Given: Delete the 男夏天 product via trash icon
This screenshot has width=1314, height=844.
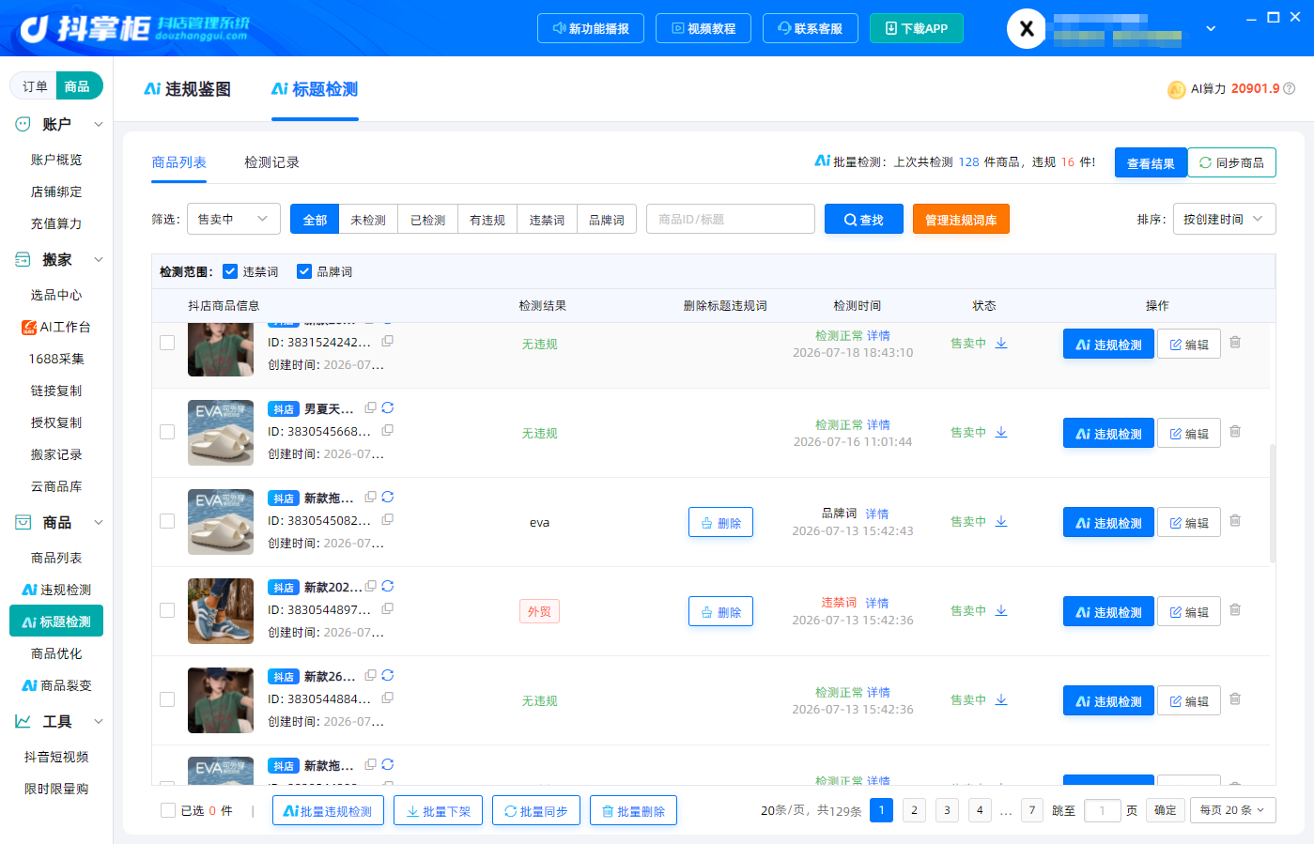Looking at the screenshot, I should 1235,432.
